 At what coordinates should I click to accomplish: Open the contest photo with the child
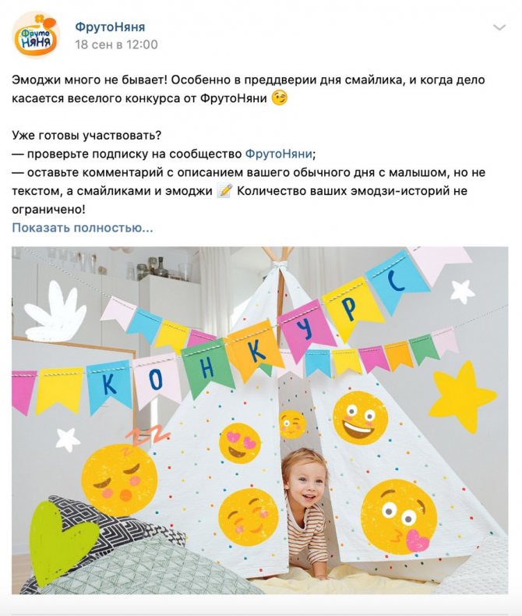click(259, 420)
